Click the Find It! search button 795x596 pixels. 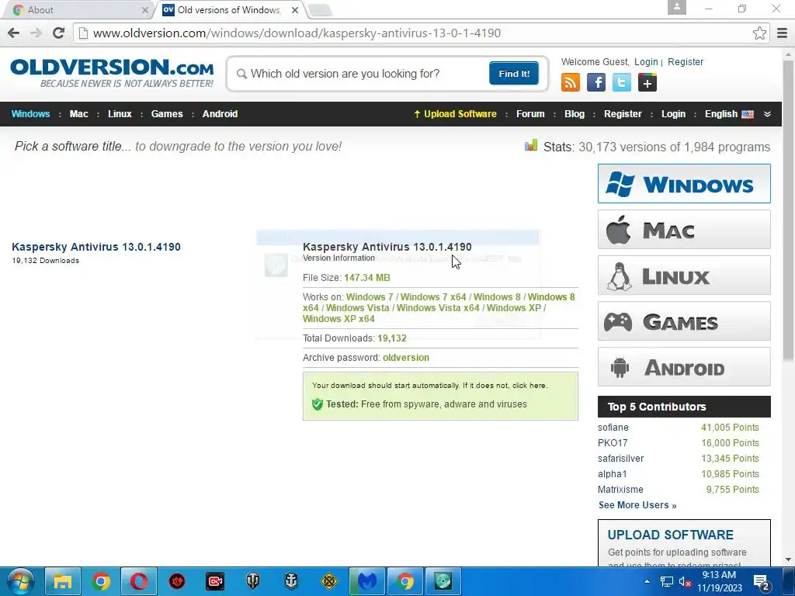[x=514, y=74]
